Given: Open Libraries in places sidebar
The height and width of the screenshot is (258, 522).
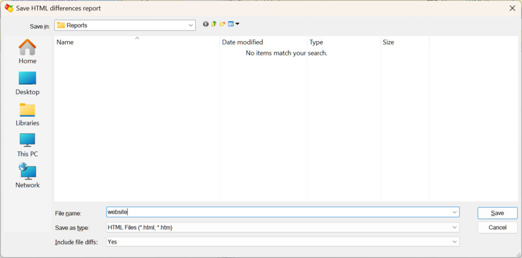Looking at the screenshot, I should 27,114.
